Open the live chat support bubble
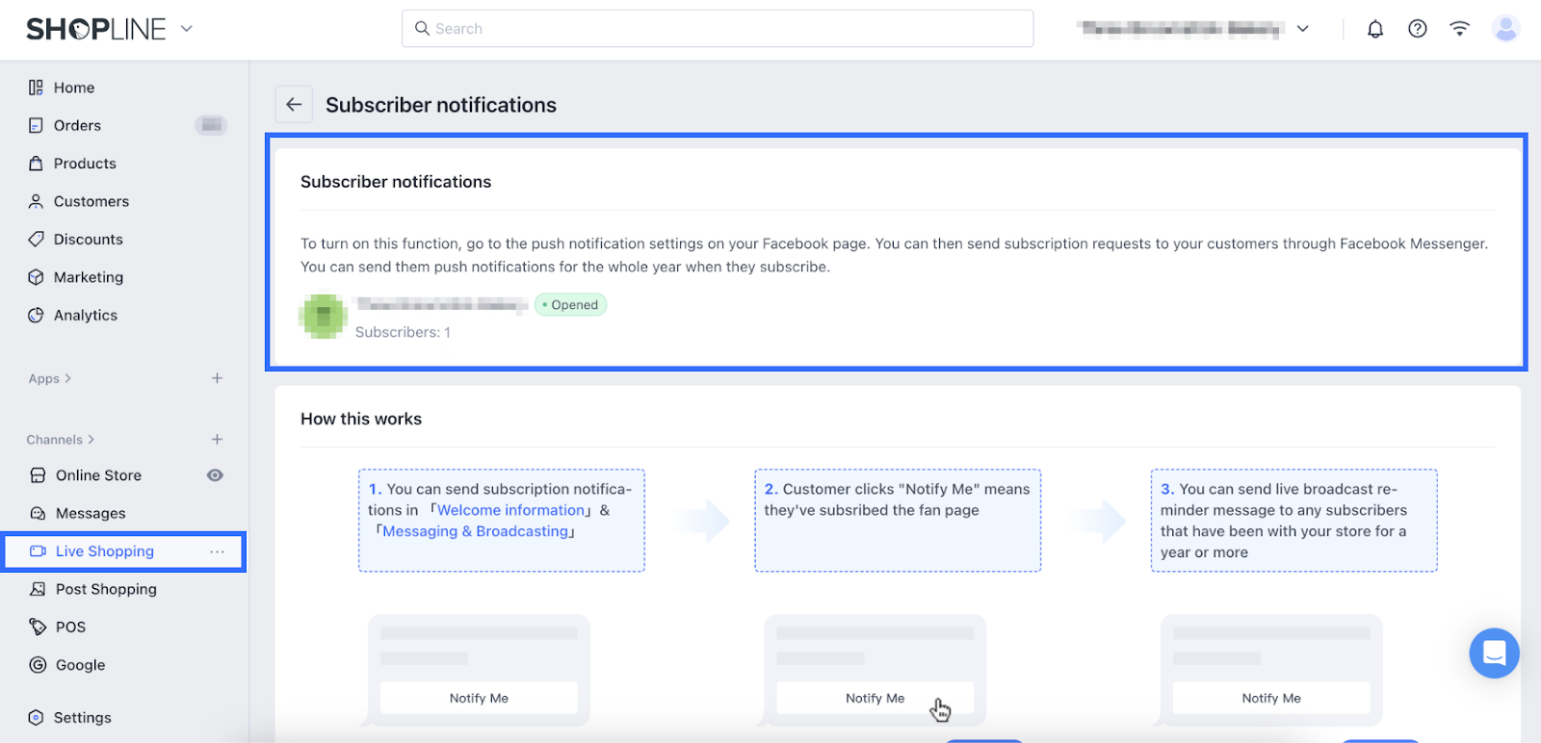The width and height of the screenshot is (1541, 743). pos(1494,653)
